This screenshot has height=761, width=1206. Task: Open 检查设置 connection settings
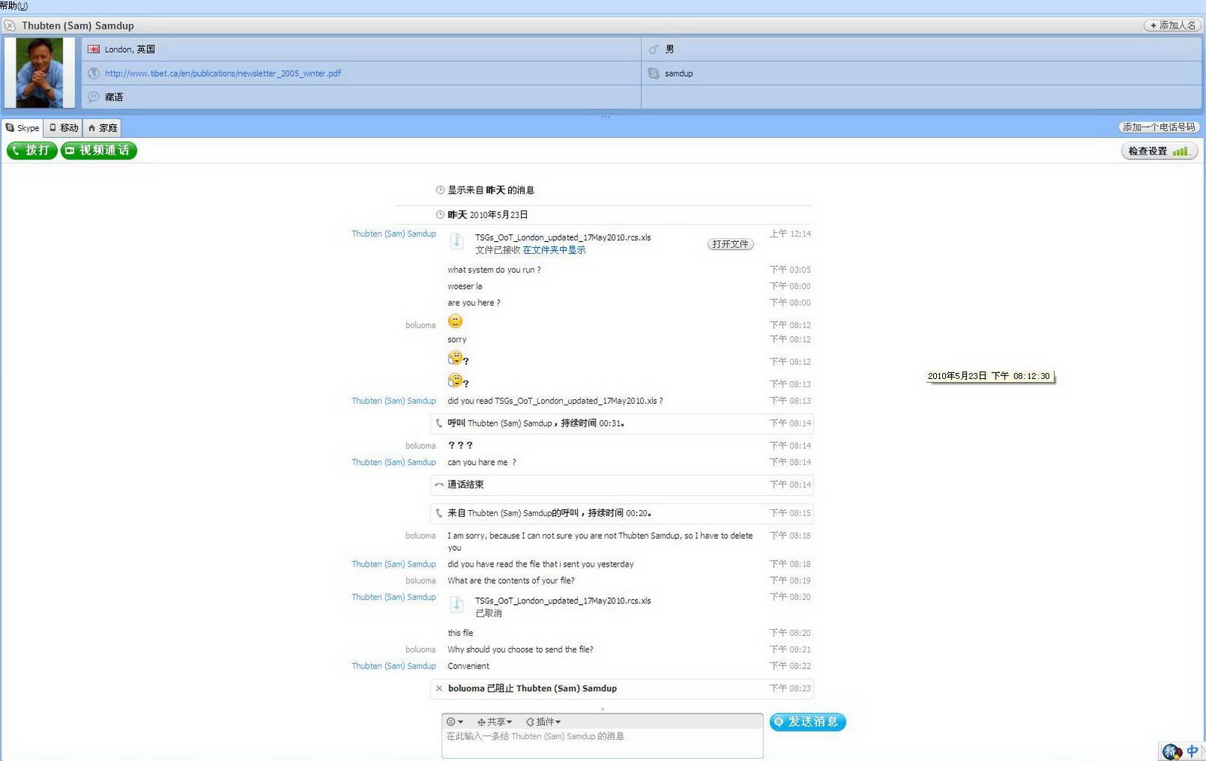(1159, 151)
